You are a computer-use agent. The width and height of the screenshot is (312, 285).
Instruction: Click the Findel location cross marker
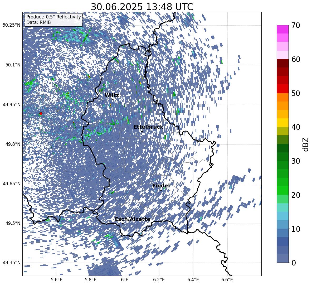[161, 190]
